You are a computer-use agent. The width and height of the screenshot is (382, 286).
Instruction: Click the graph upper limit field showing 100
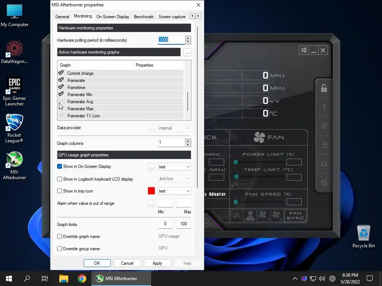[184, 224]
